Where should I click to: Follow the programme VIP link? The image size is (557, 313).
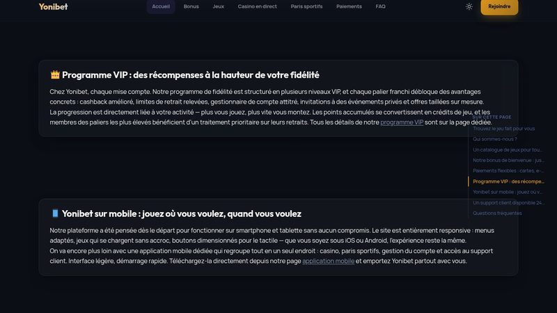(x=402, y=122)
